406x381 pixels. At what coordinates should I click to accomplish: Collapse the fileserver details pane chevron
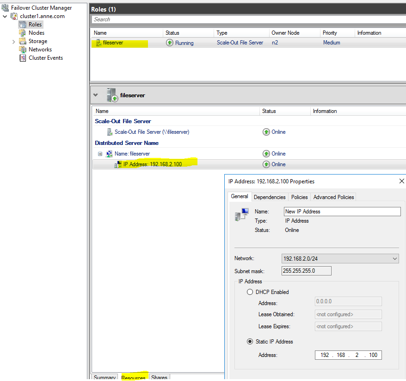[96, 95]
